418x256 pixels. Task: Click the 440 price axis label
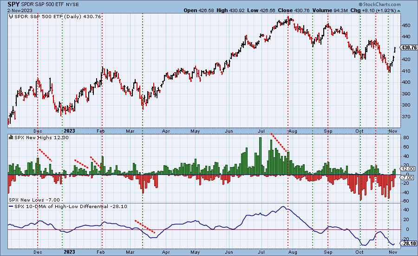point(406,37)
